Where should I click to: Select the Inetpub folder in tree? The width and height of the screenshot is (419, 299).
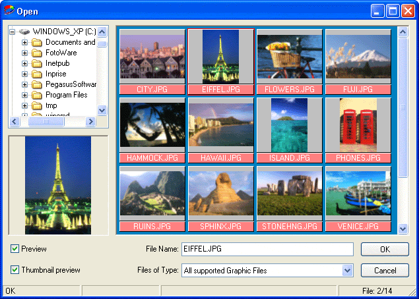(57, 63)
